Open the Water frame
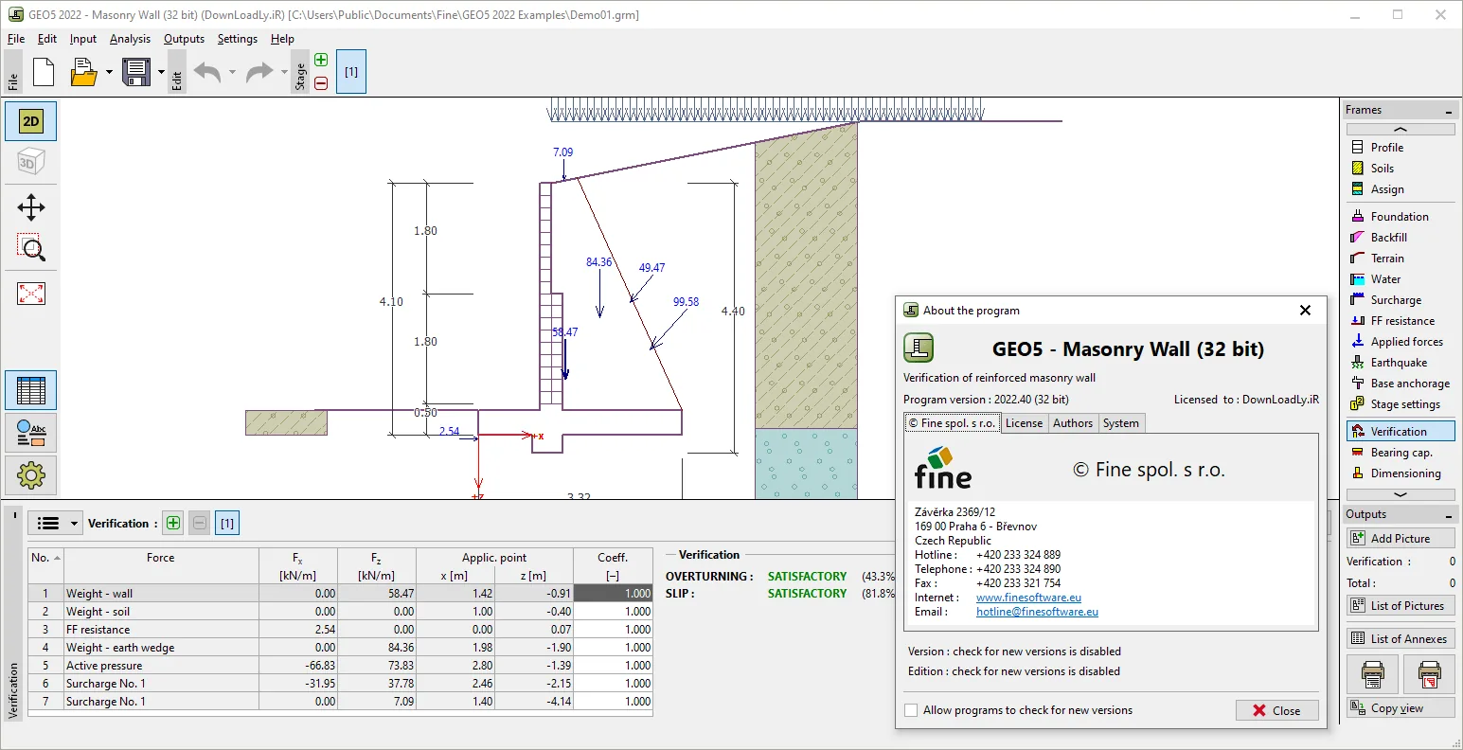Viewport: 1463px width, 750px height. (1400, 278)
